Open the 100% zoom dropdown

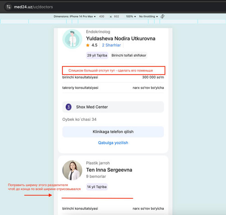pos(131,16)
